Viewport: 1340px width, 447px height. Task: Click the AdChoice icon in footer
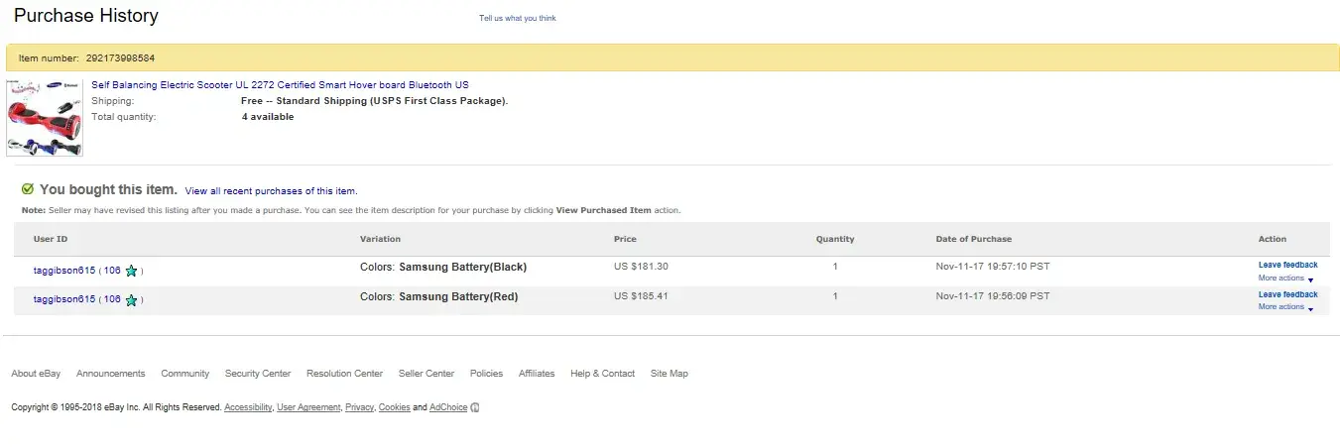[475, 408]
